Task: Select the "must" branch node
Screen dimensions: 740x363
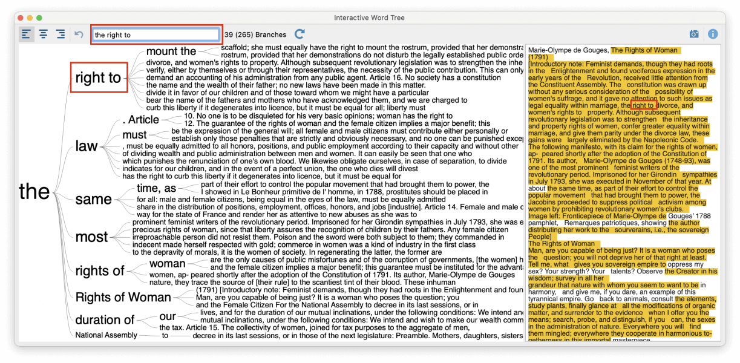Action: (x=135, y=135)
